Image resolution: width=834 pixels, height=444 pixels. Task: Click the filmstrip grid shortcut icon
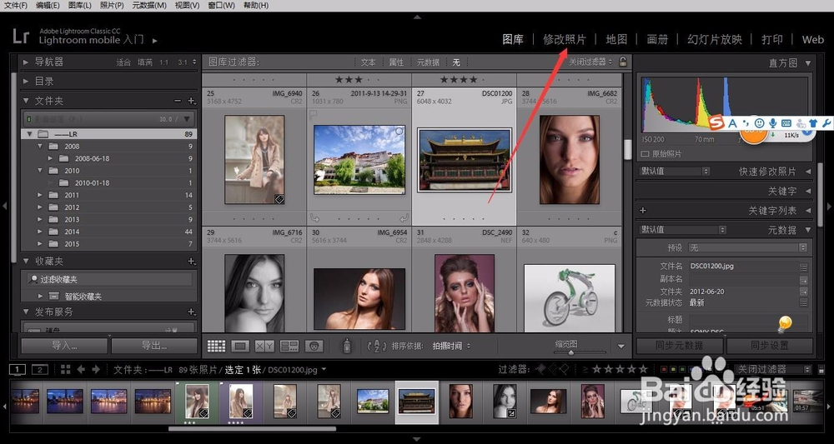pyautogui.click(x=65, y=369)
